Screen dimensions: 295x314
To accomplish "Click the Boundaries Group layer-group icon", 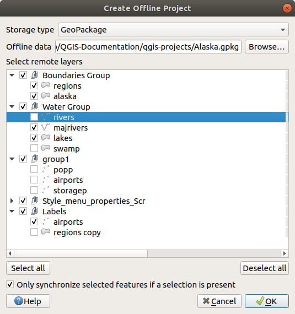I will 35,75.
